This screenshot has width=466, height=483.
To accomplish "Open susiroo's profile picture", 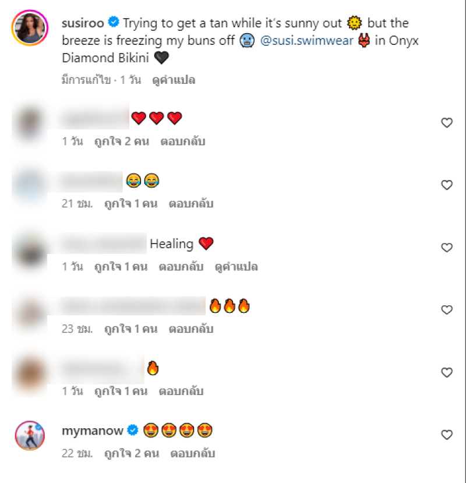I will tap(30, 28).
